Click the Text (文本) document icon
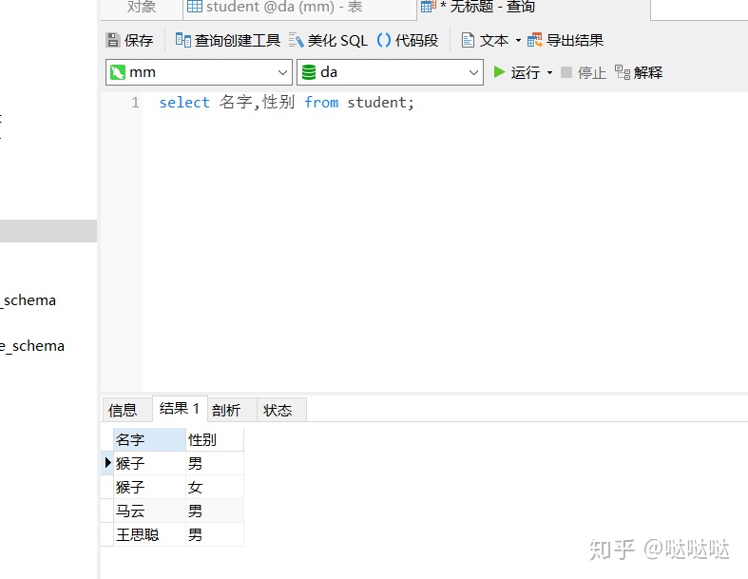Viewport: 748px width, 579px height. tap(468, 40)
